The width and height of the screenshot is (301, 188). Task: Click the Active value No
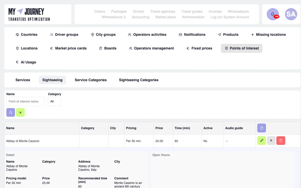(205, 141)
